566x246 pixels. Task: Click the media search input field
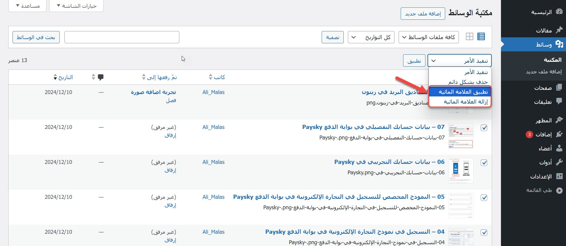(122, 37)
